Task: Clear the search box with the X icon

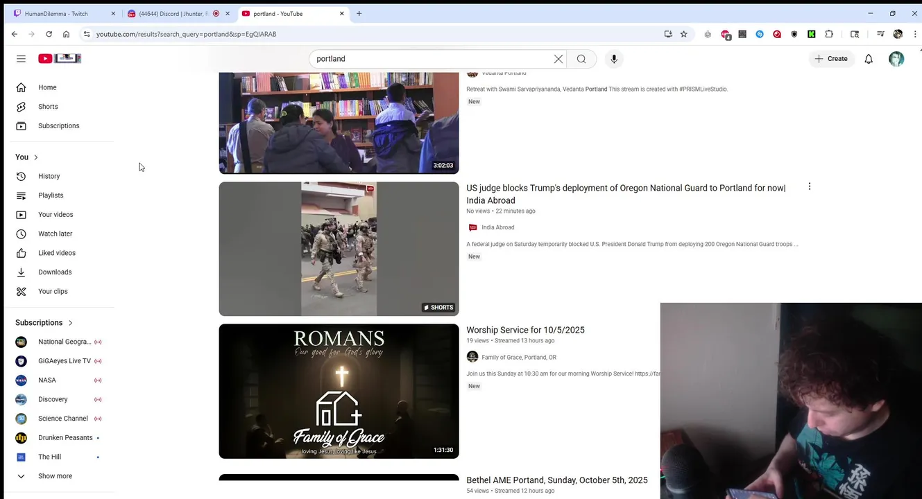Action: point(558,59)
